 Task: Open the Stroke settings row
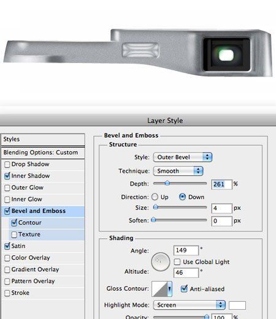tap(43, 293)
